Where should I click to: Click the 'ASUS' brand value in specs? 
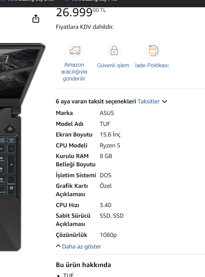click(107, 113)
